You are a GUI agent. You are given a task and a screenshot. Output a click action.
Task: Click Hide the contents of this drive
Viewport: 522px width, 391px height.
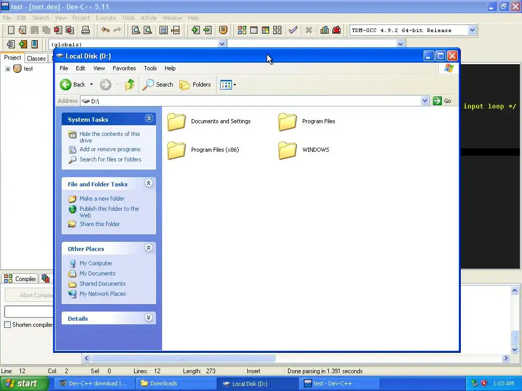pyautogui.click(x=110, y=137)
